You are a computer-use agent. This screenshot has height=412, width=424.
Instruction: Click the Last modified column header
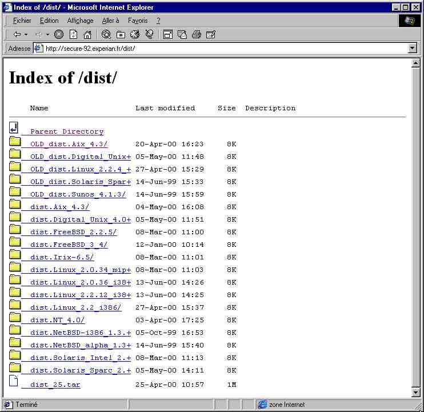click(x=165, y=108)
